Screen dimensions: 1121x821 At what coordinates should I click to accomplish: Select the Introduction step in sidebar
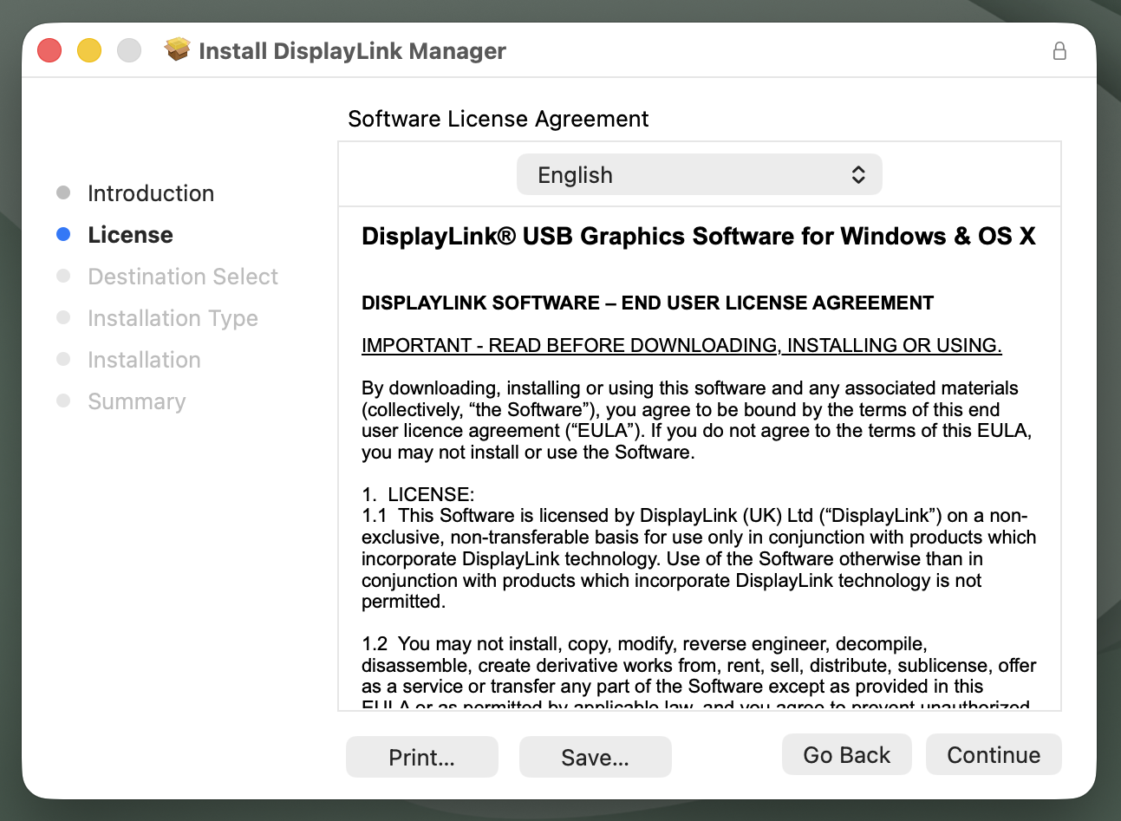click(151, 192)
